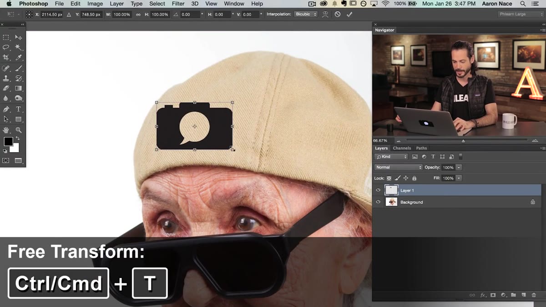Open the Layer menu
The height and width of the screenshot is (307, 546).
click(117, 4)
